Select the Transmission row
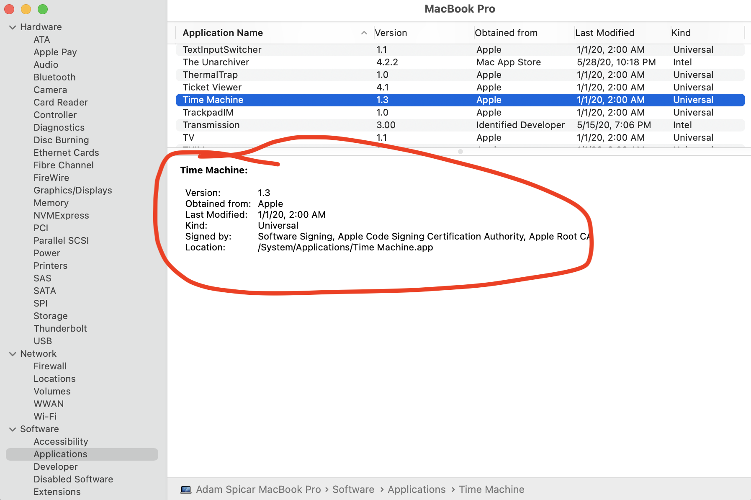751x500 pixels. click(x=460, y=125)
